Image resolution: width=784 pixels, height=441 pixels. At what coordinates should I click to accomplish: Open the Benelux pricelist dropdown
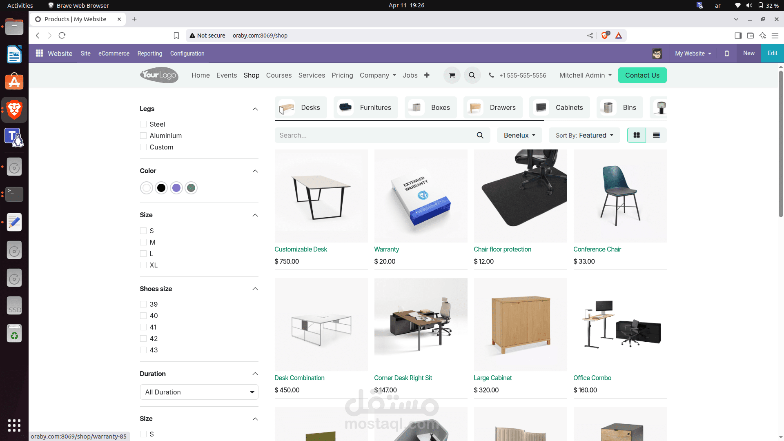(x=519, y=135)
